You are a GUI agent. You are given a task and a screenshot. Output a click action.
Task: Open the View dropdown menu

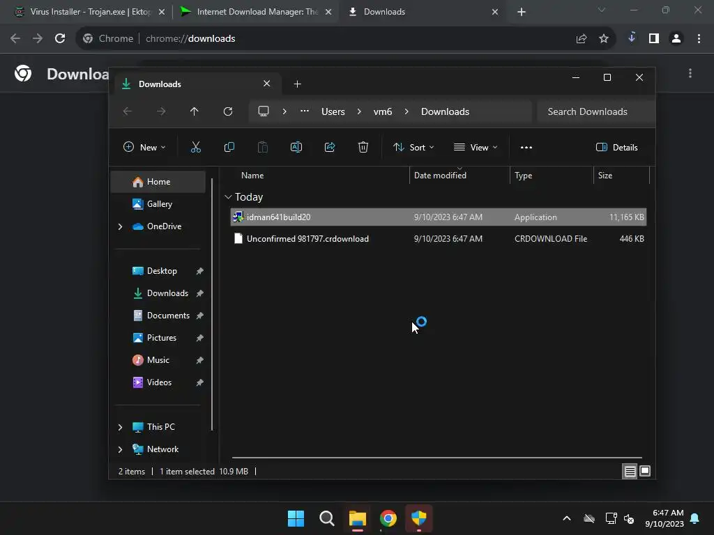pyautogui.click(x=476, y=148)
